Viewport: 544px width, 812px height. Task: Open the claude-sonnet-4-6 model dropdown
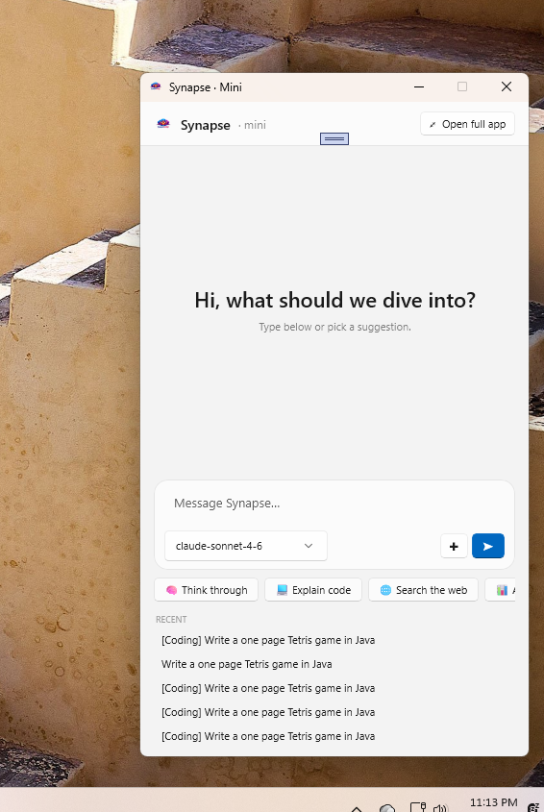pyautogui.click(x=246, y=546)
